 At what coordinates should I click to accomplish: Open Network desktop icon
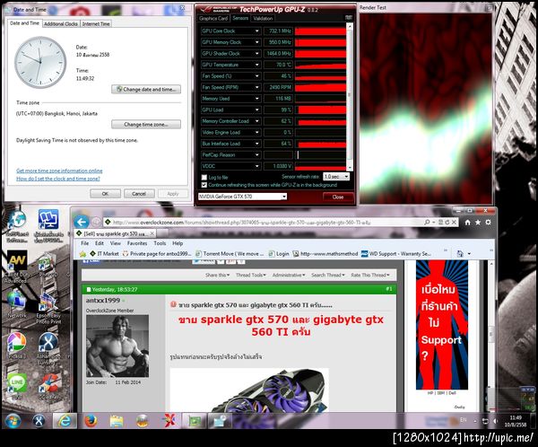(16, 303)
